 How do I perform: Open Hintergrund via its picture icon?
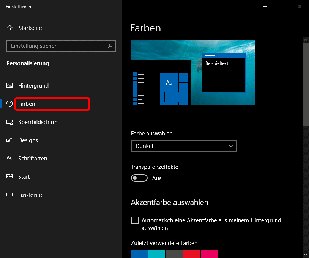pyautogui.click(x=10, y=86)
